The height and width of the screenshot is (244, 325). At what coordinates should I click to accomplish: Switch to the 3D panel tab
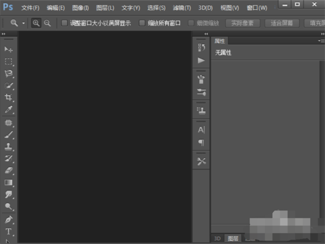click(217, 239)
